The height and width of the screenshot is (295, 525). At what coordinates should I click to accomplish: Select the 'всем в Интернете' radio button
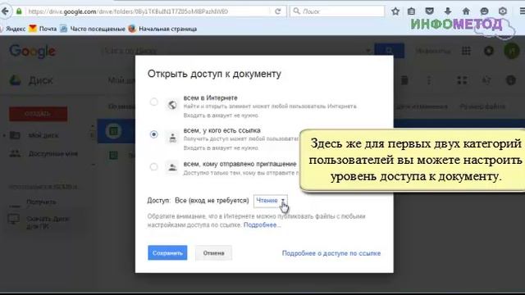click(x=153, y=102)
